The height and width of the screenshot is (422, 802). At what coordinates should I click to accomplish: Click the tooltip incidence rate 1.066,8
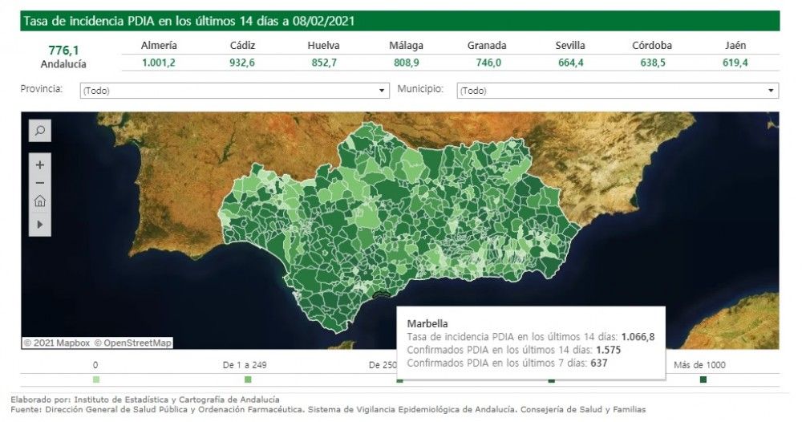point(638,337)
